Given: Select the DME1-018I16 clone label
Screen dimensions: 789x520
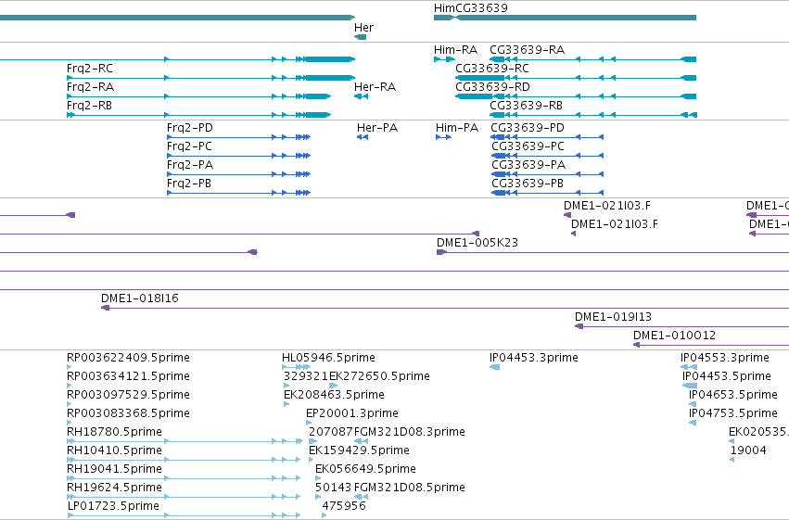Looking at the screenshot, I should coord(139,298).
